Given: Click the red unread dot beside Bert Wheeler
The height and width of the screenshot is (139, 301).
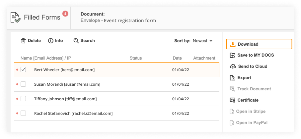Looking at the screenshot, I should click(x=17, y=70).
